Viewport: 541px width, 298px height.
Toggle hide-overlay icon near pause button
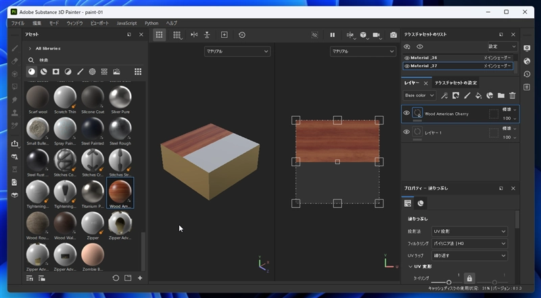pyautogui.click(x=314, y=35)
